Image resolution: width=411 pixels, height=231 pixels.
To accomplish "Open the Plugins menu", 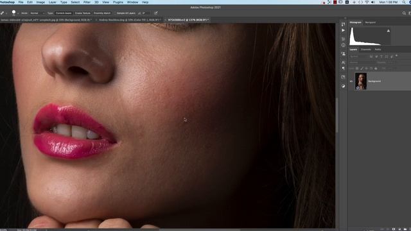I will click(x=118, y=2).
